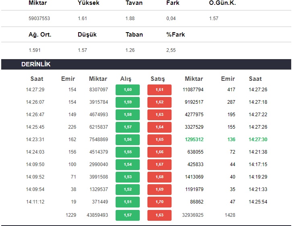Click bid quantity 8307097

tap(99, 90)
